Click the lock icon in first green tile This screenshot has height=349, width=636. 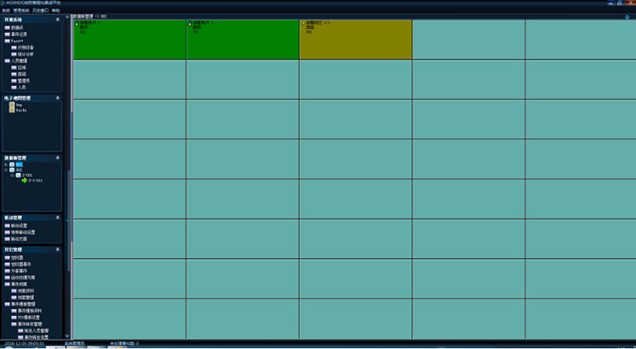(x=77, y=23)
